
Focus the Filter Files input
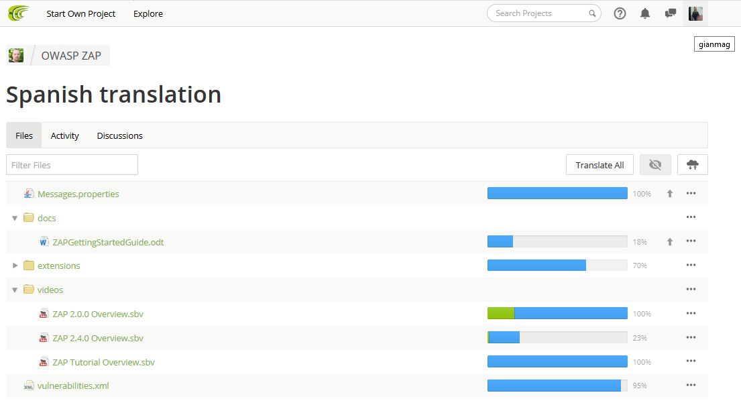click(x=72, y=165)
